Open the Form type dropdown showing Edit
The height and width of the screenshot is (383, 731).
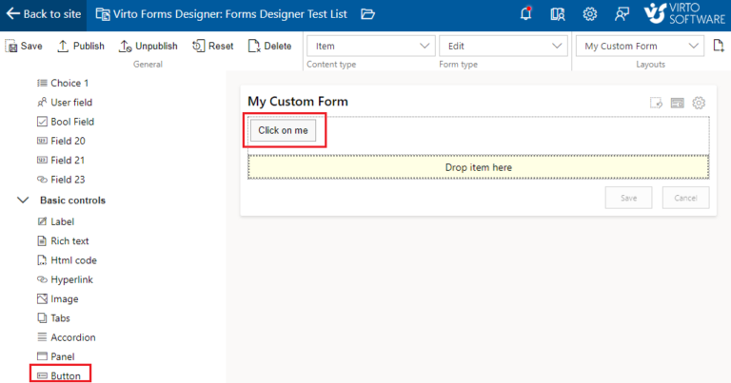pos(505,46)
